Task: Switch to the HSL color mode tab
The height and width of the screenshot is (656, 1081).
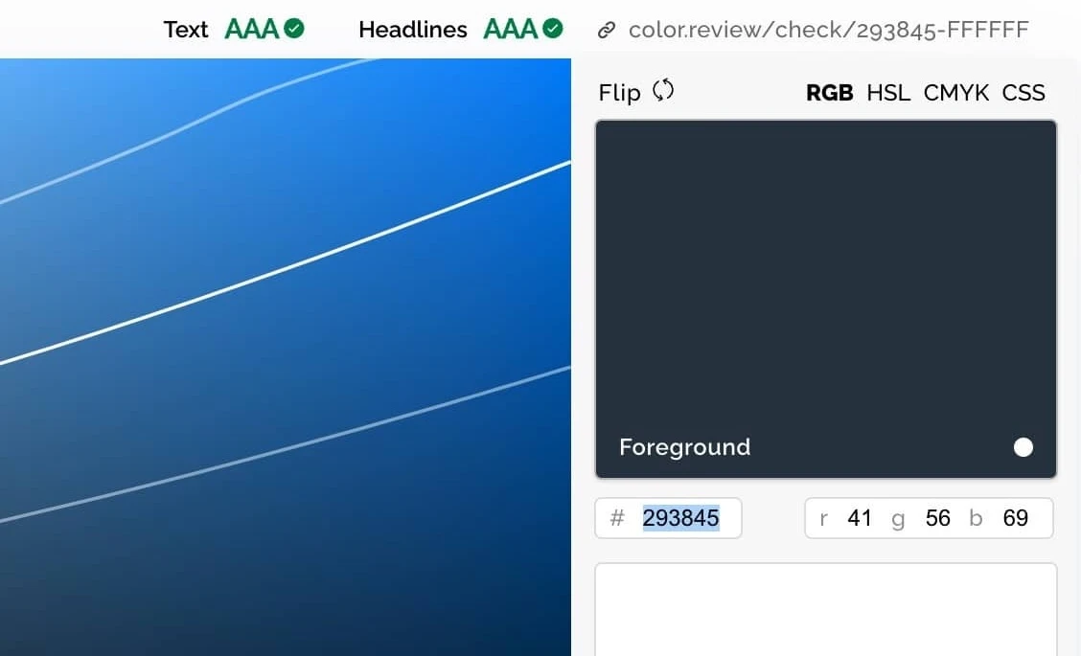Action: pos(888,93)
